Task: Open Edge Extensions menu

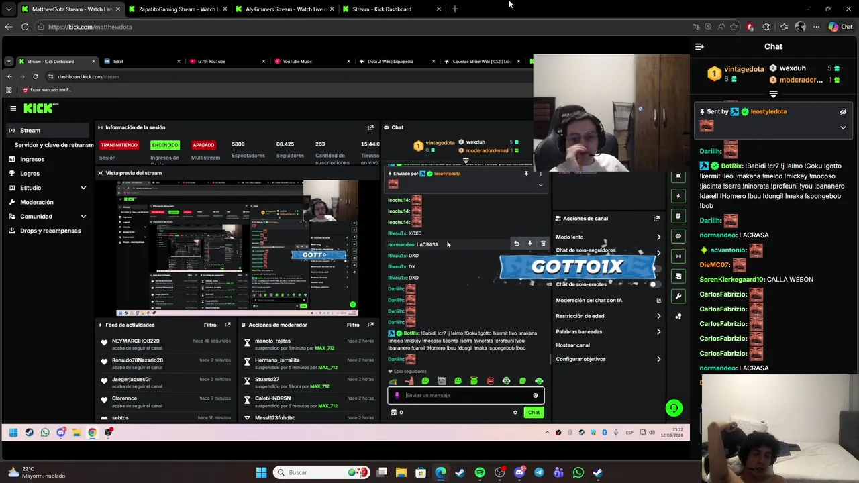Action: 766,27
